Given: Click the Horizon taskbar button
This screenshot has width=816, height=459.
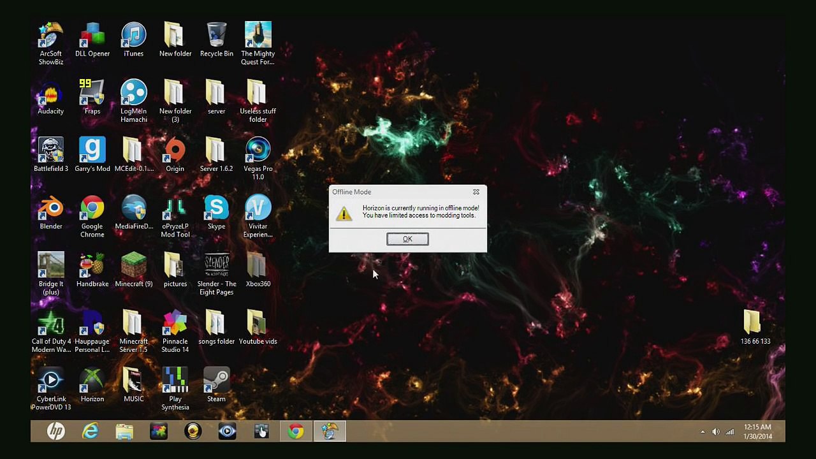Looking at the screenshot, I should pos(330,432).
